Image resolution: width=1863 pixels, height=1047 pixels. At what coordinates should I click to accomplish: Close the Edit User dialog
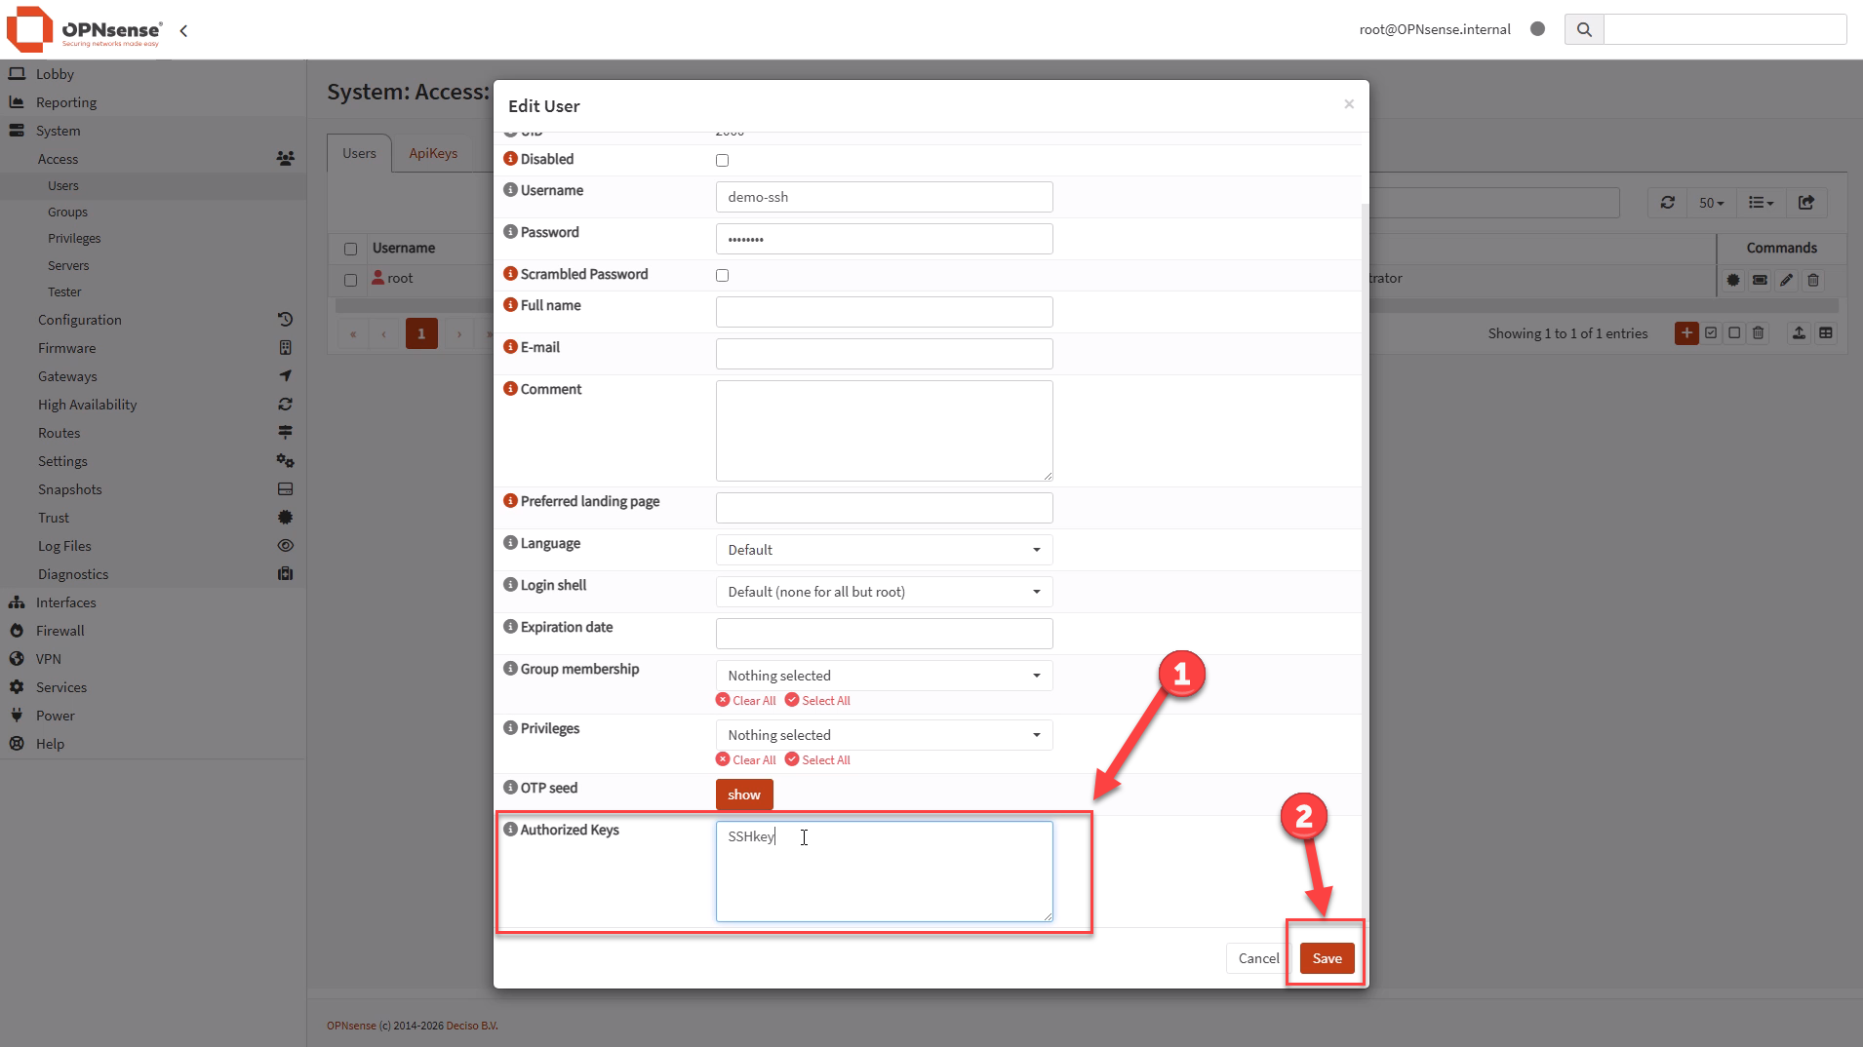pyautogui.click(x=1349, y=104)
